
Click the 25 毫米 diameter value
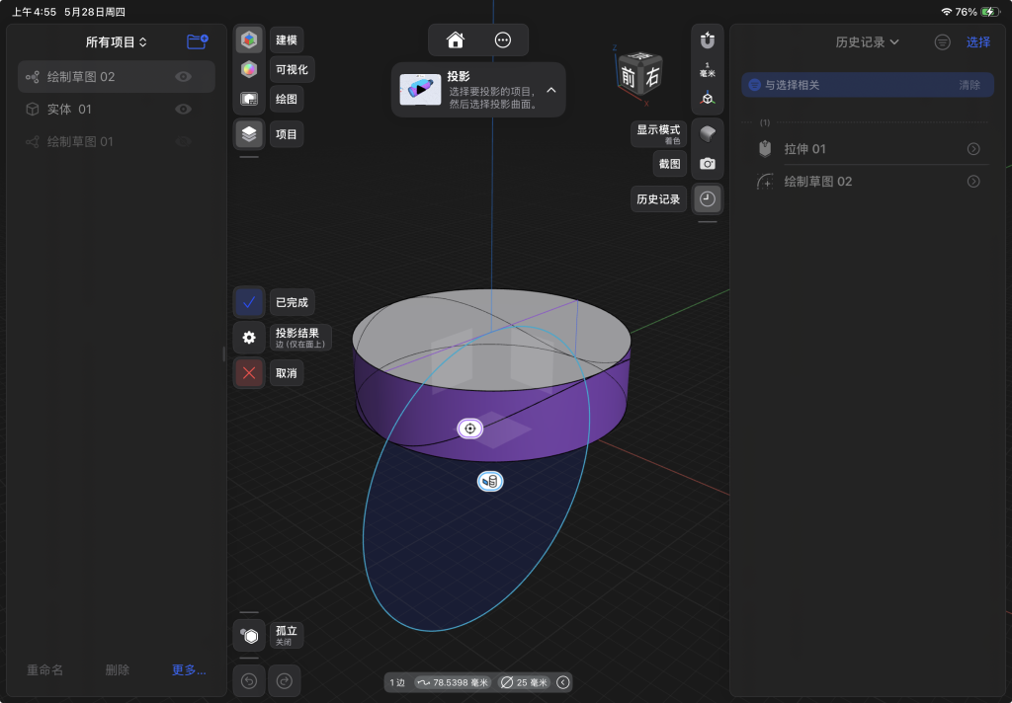click(525, 682)
